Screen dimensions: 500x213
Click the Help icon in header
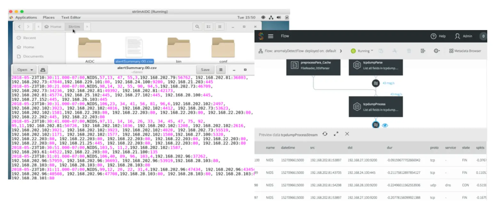[434, 36]
